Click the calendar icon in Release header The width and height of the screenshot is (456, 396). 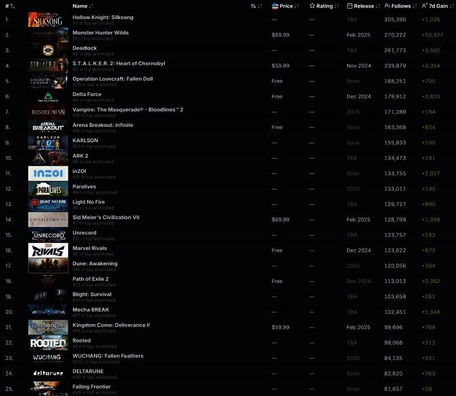tap(349, 6)
